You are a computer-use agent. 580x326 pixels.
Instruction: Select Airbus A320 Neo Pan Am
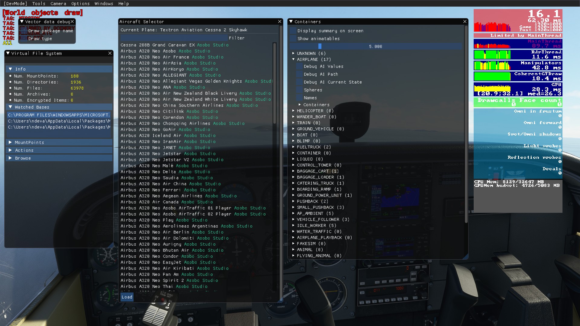click(167, 274)
